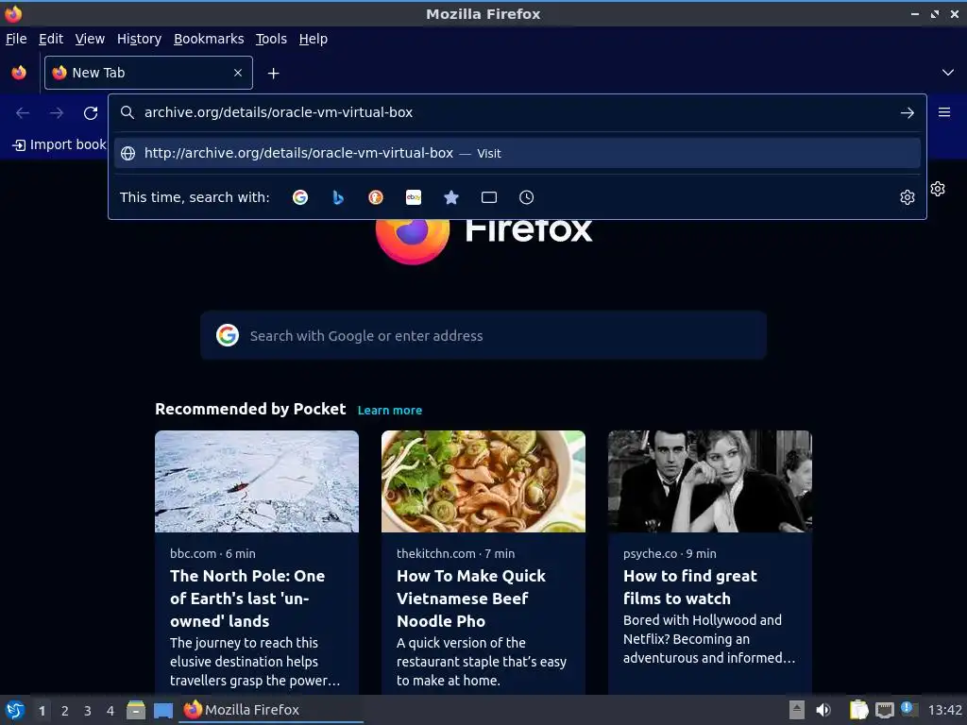Open the Help menu
Image resolution: width=967 pixels, height=725 pixels.
click(x=314, y=39)
